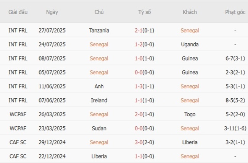
Task: Open the Tanzania team link
Action: [99, 30]
